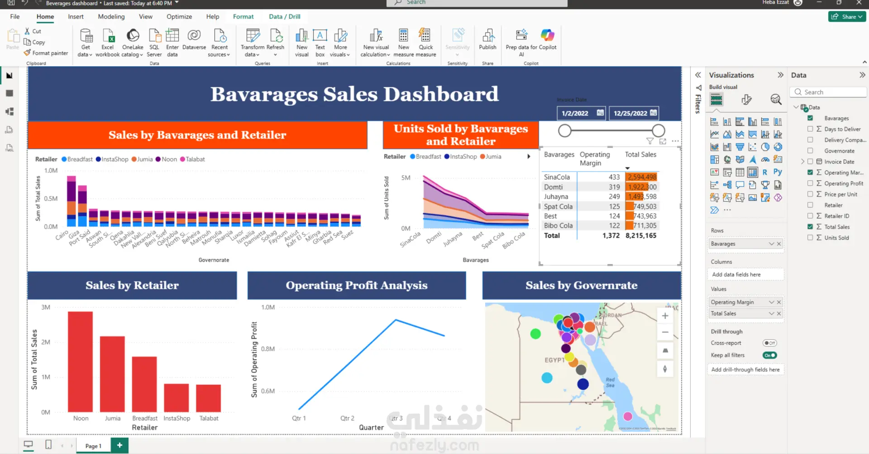Check the Price per Unit field
Screen dimensions: 869x454
pyautogui.click(x=810, y=194)
